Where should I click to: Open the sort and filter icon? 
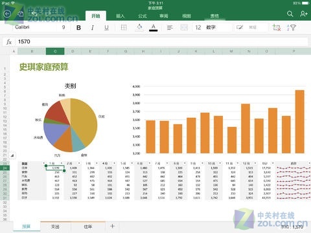pyautogui.click(x=291, y=27)
